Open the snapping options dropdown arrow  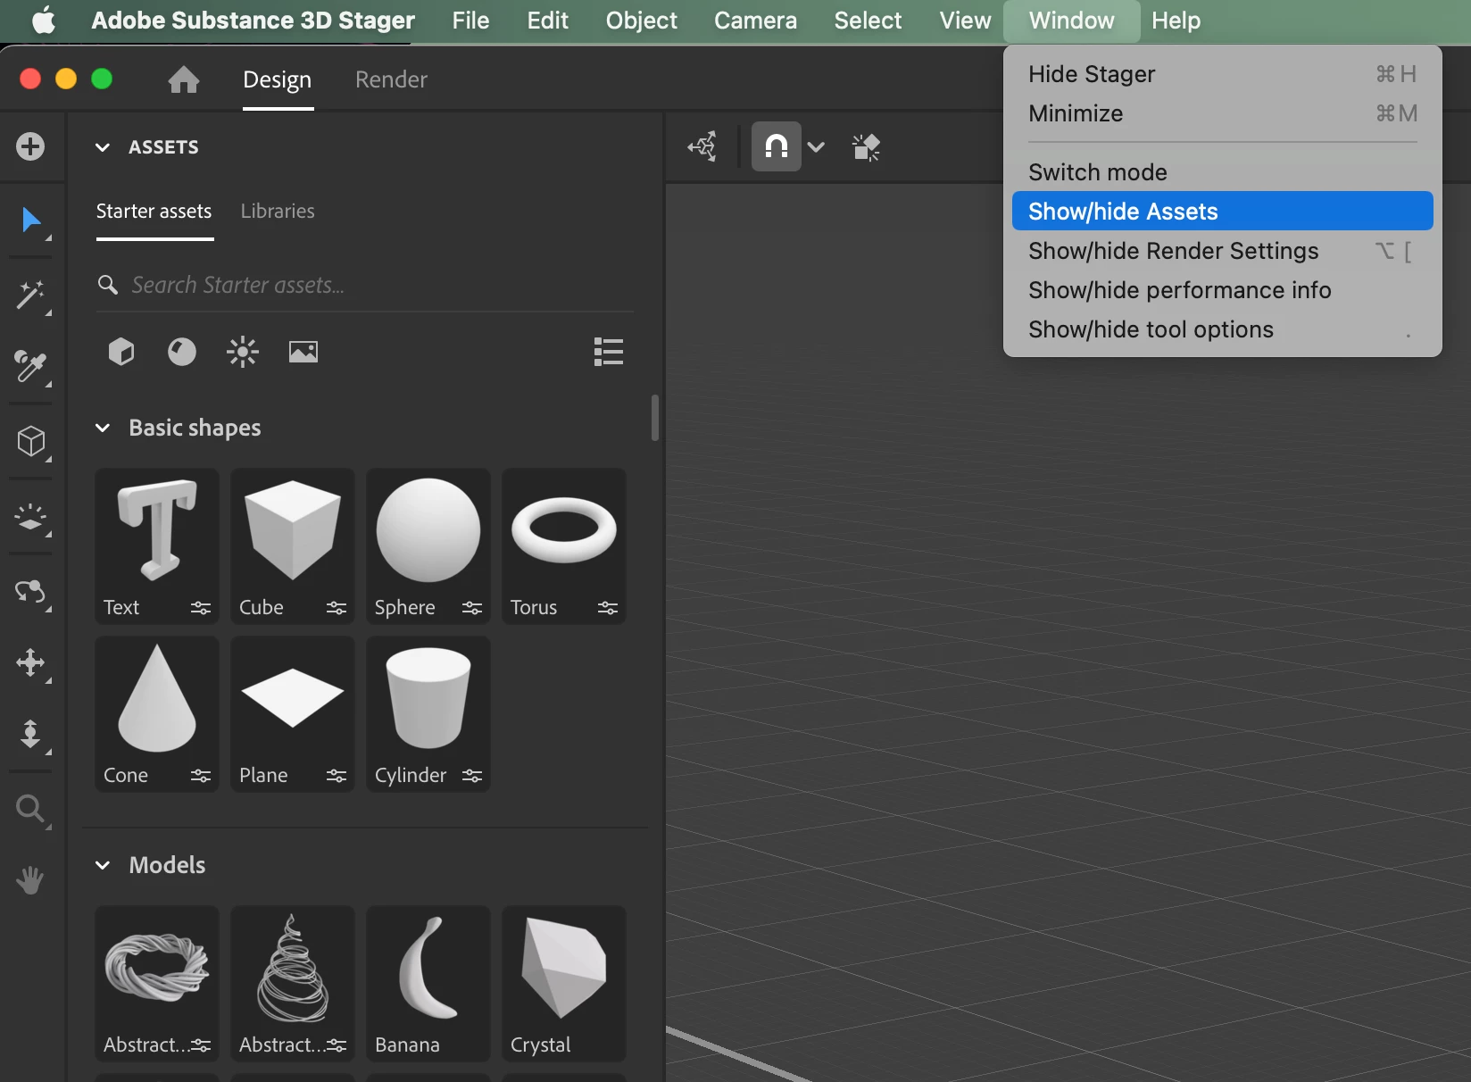[x=816, y=146]
